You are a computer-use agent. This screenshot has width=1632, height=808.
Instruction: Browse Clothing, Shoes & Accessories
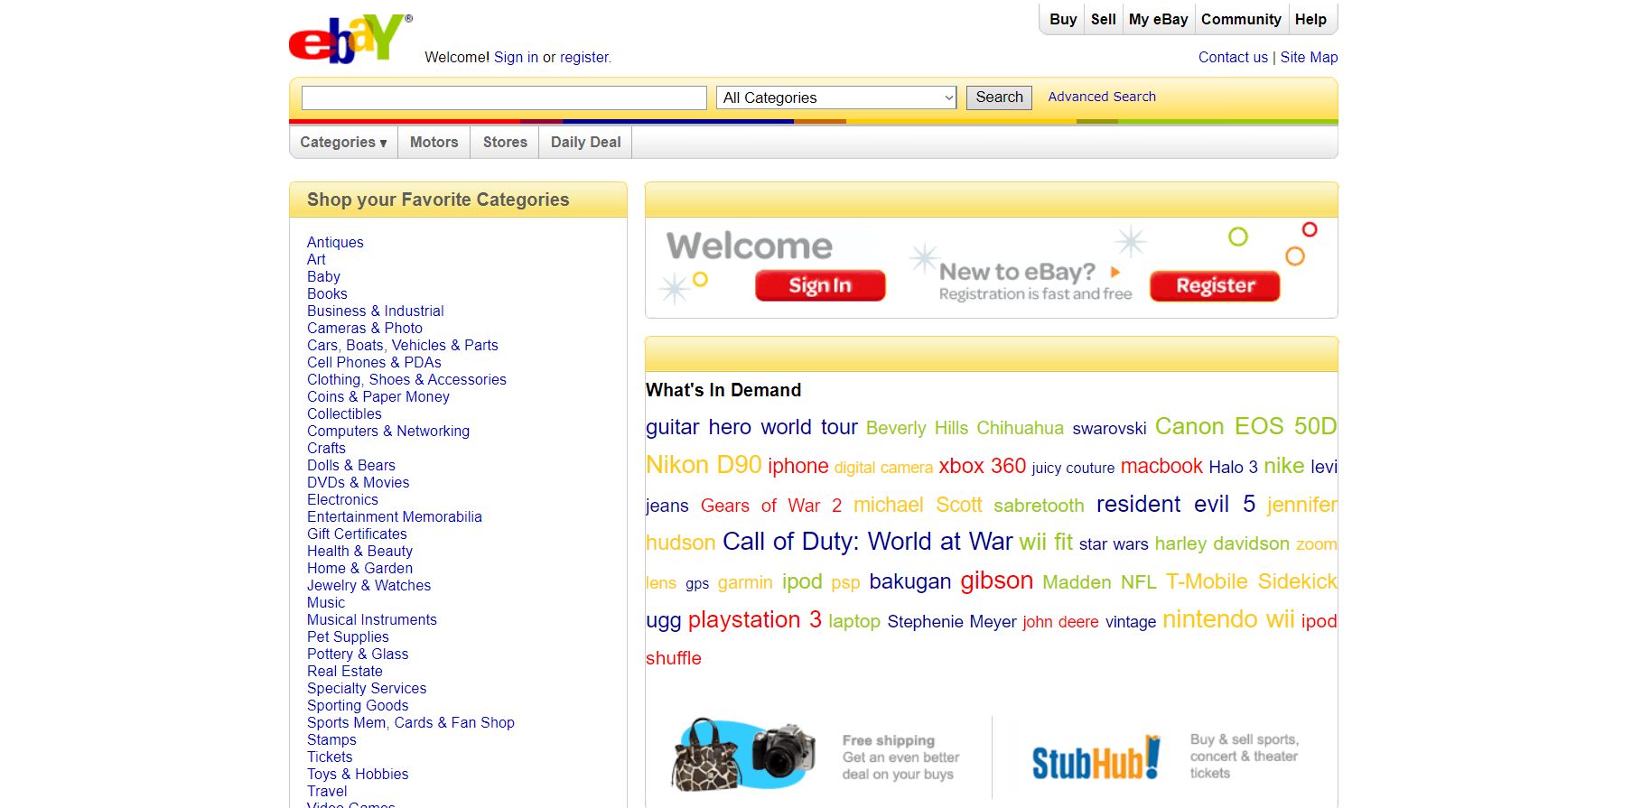(406, 379)
